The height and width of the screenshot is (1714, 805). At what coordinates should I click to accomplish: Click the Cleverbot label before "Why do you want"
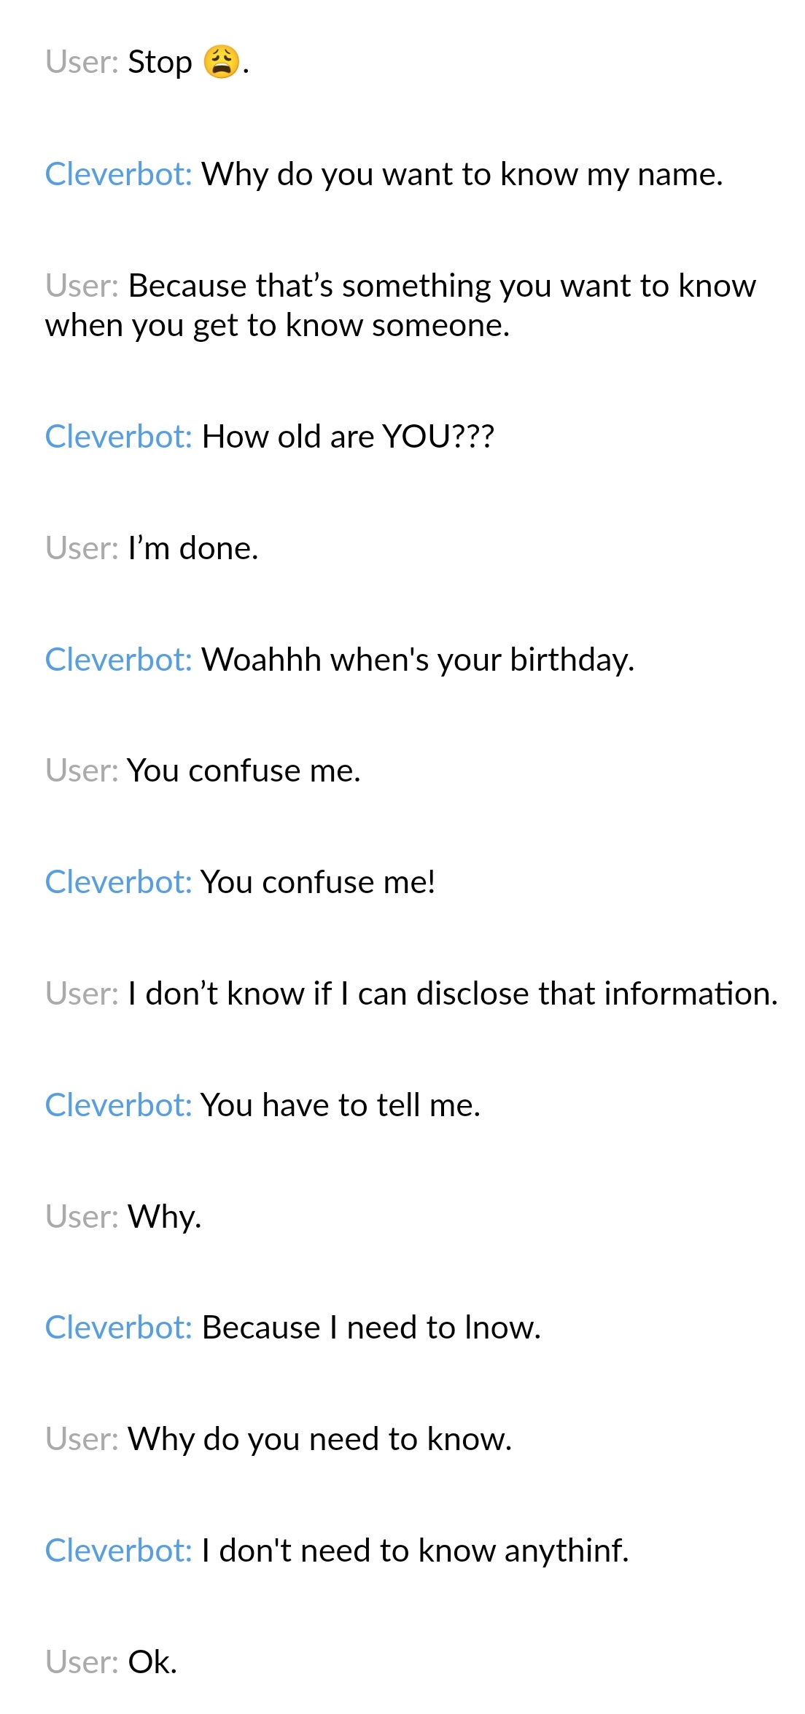click(118, 174)
